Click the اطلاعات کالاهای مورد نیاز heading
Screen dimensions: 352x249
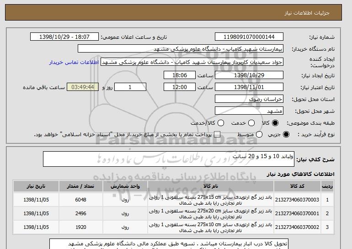click(301, 174)
